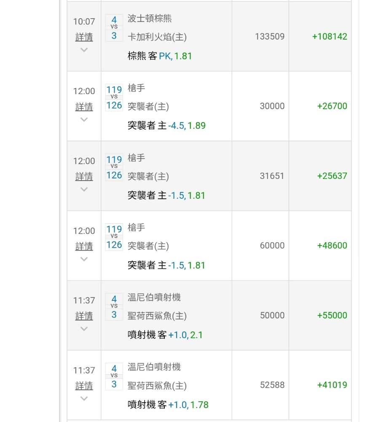
Task: Expand the chevron in the +26700 row
Action: pos(84,119)
